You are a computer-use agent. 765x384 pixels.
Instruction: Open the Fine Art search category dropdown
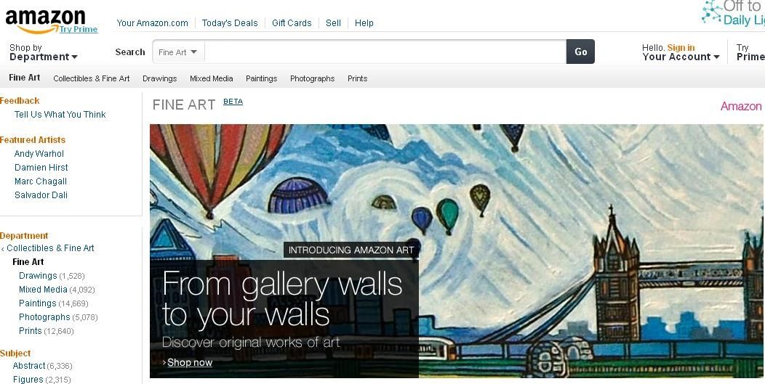pyautogui.click(x=177, y=52)
